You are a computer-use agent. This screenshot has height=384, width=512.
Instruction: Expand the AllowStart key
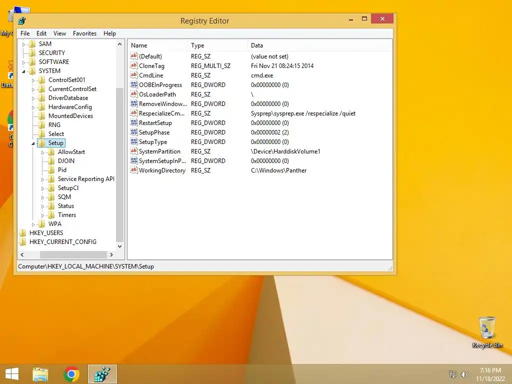pos(42,152)
